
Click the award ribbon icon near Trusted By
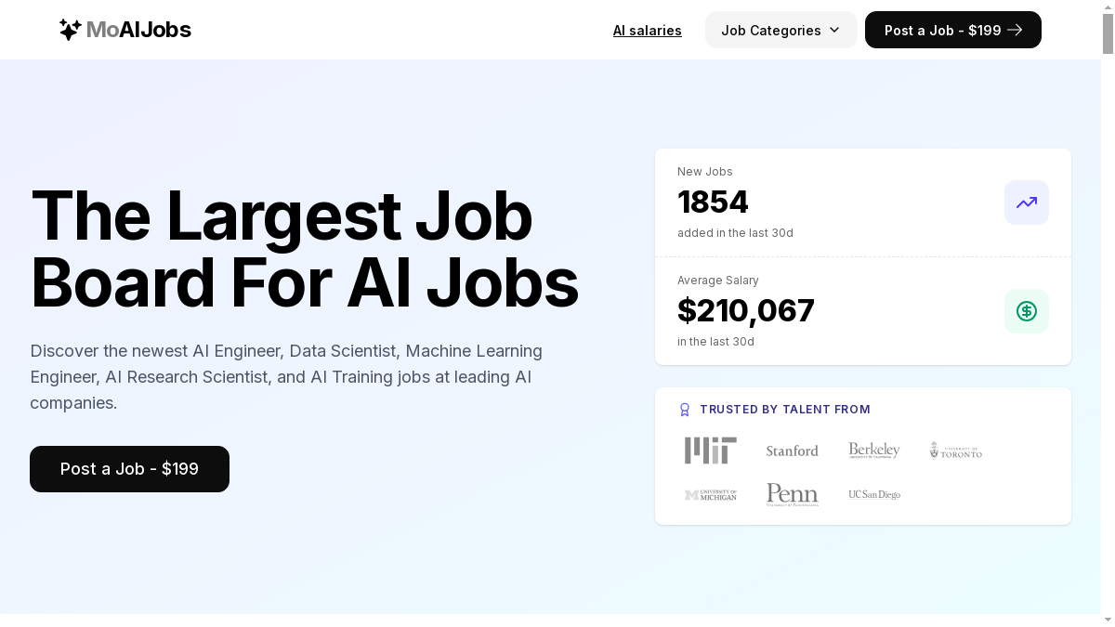[685, 410]
